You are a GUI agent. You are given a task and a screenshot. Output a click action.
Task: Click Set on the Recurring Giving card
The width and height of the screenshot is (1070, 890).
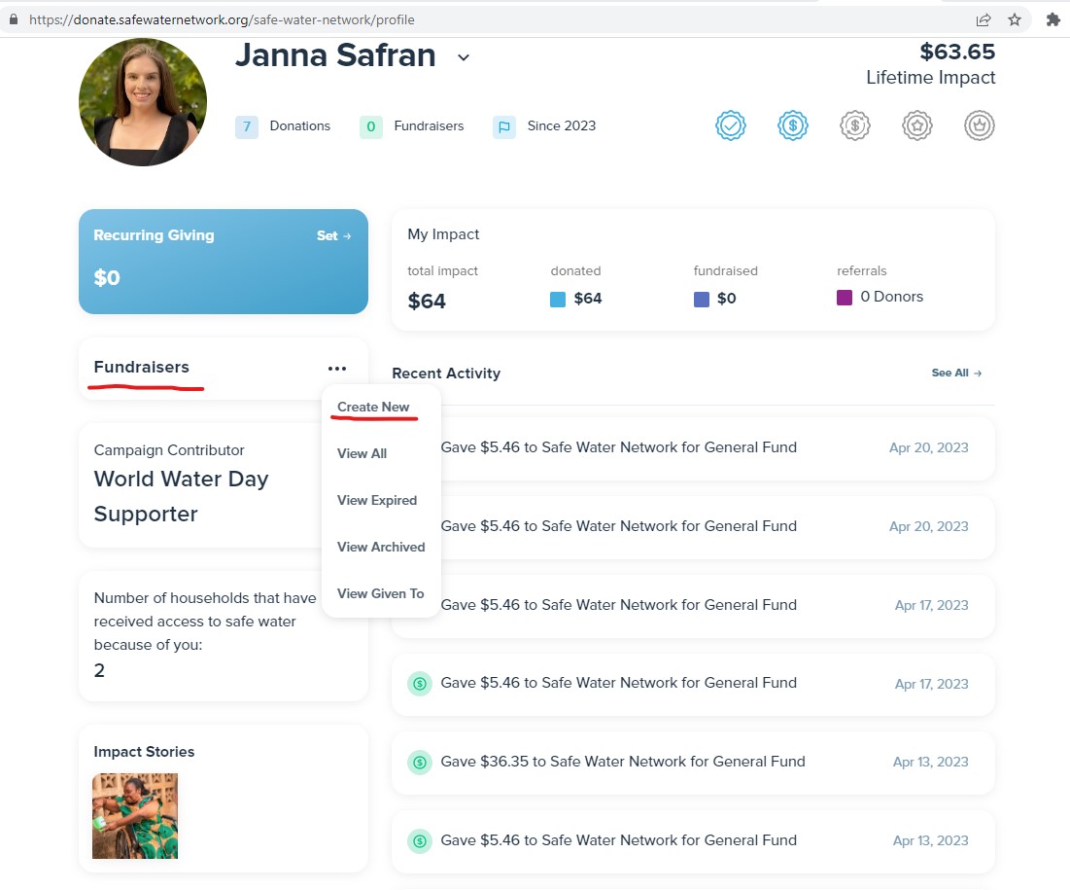coord(333,235)
